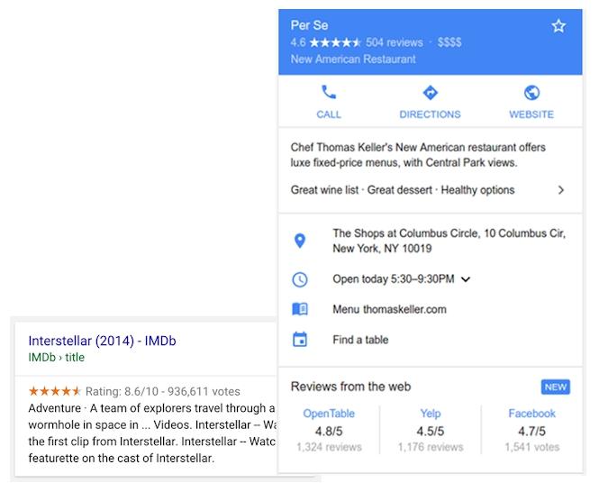Click 1,541 votes count
599x483 pixels.
point(531,447)
